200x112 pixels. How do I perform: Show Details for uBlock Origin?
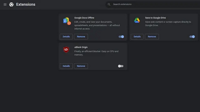pyautogui.click(x=66, y=66)
